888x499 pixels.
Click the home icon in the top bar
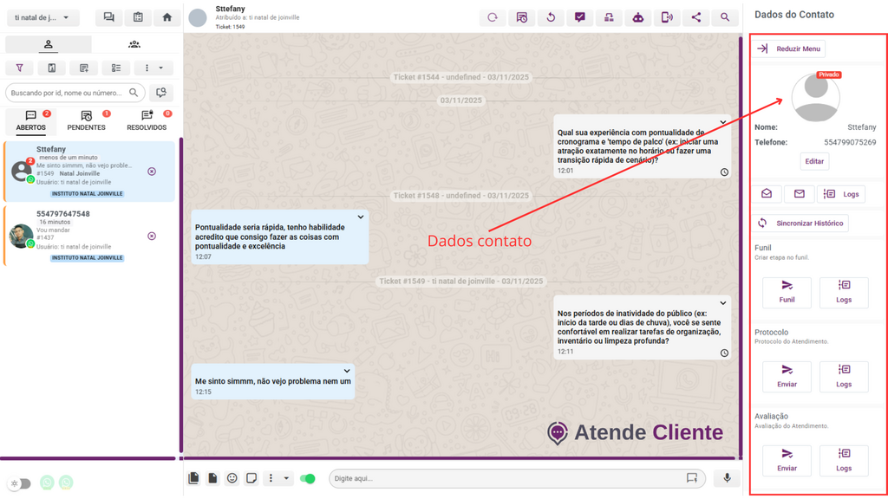[x=167, y=17]
